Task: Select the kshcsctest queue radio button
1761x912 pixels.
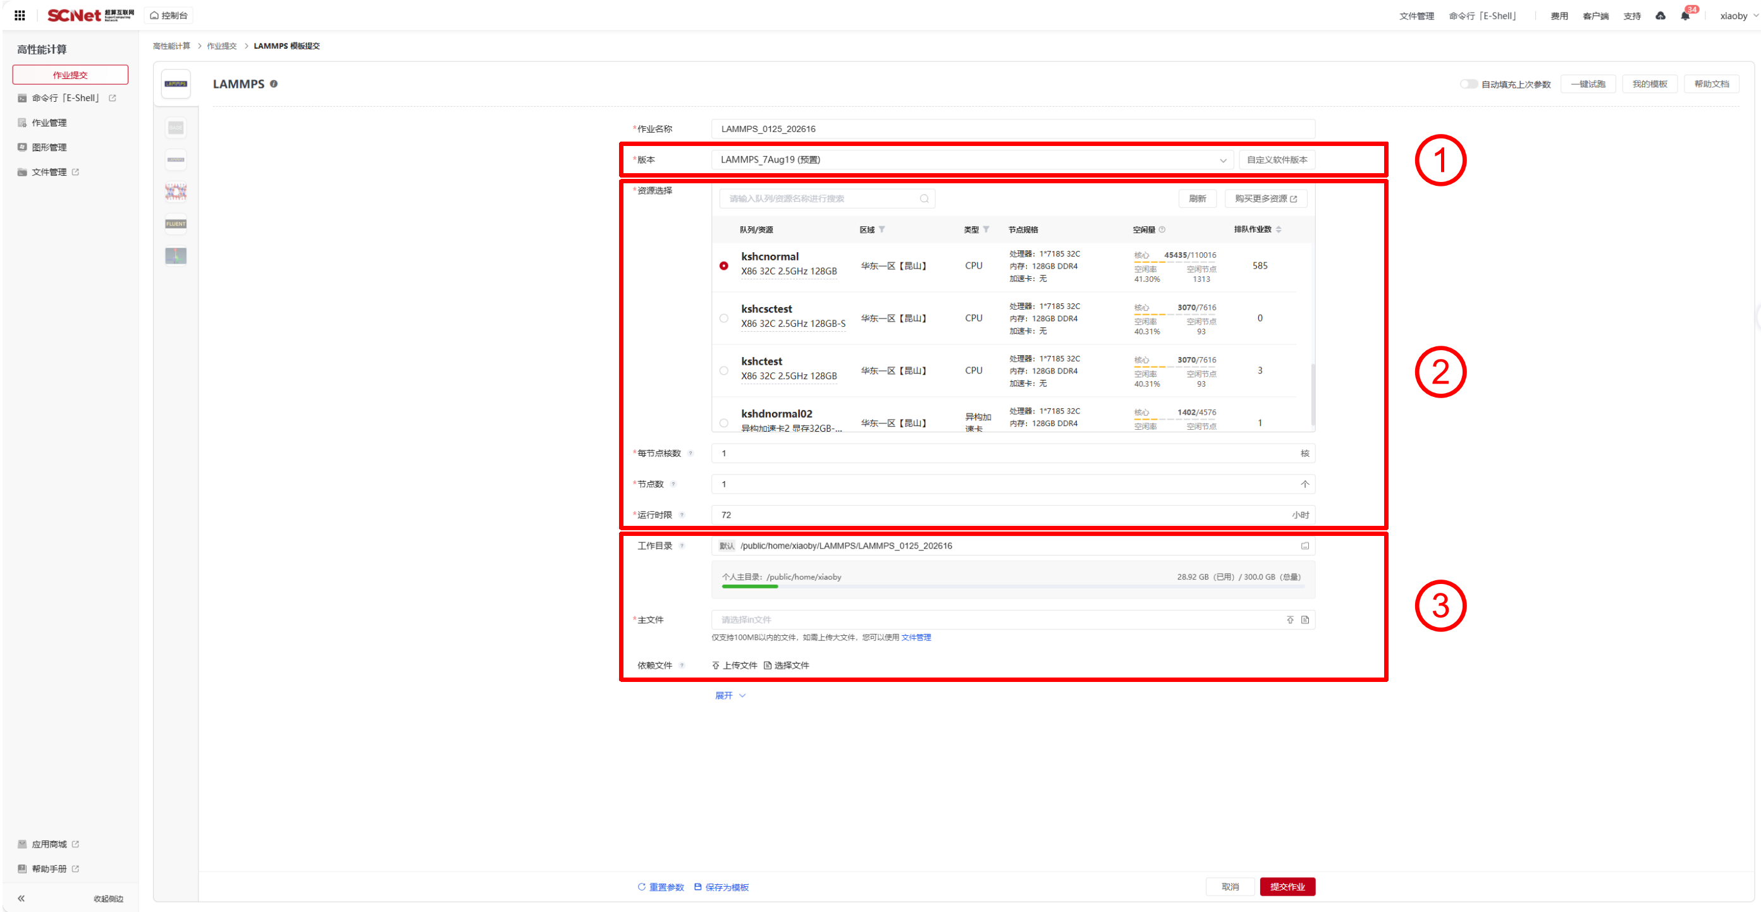Action: [723, 318]
